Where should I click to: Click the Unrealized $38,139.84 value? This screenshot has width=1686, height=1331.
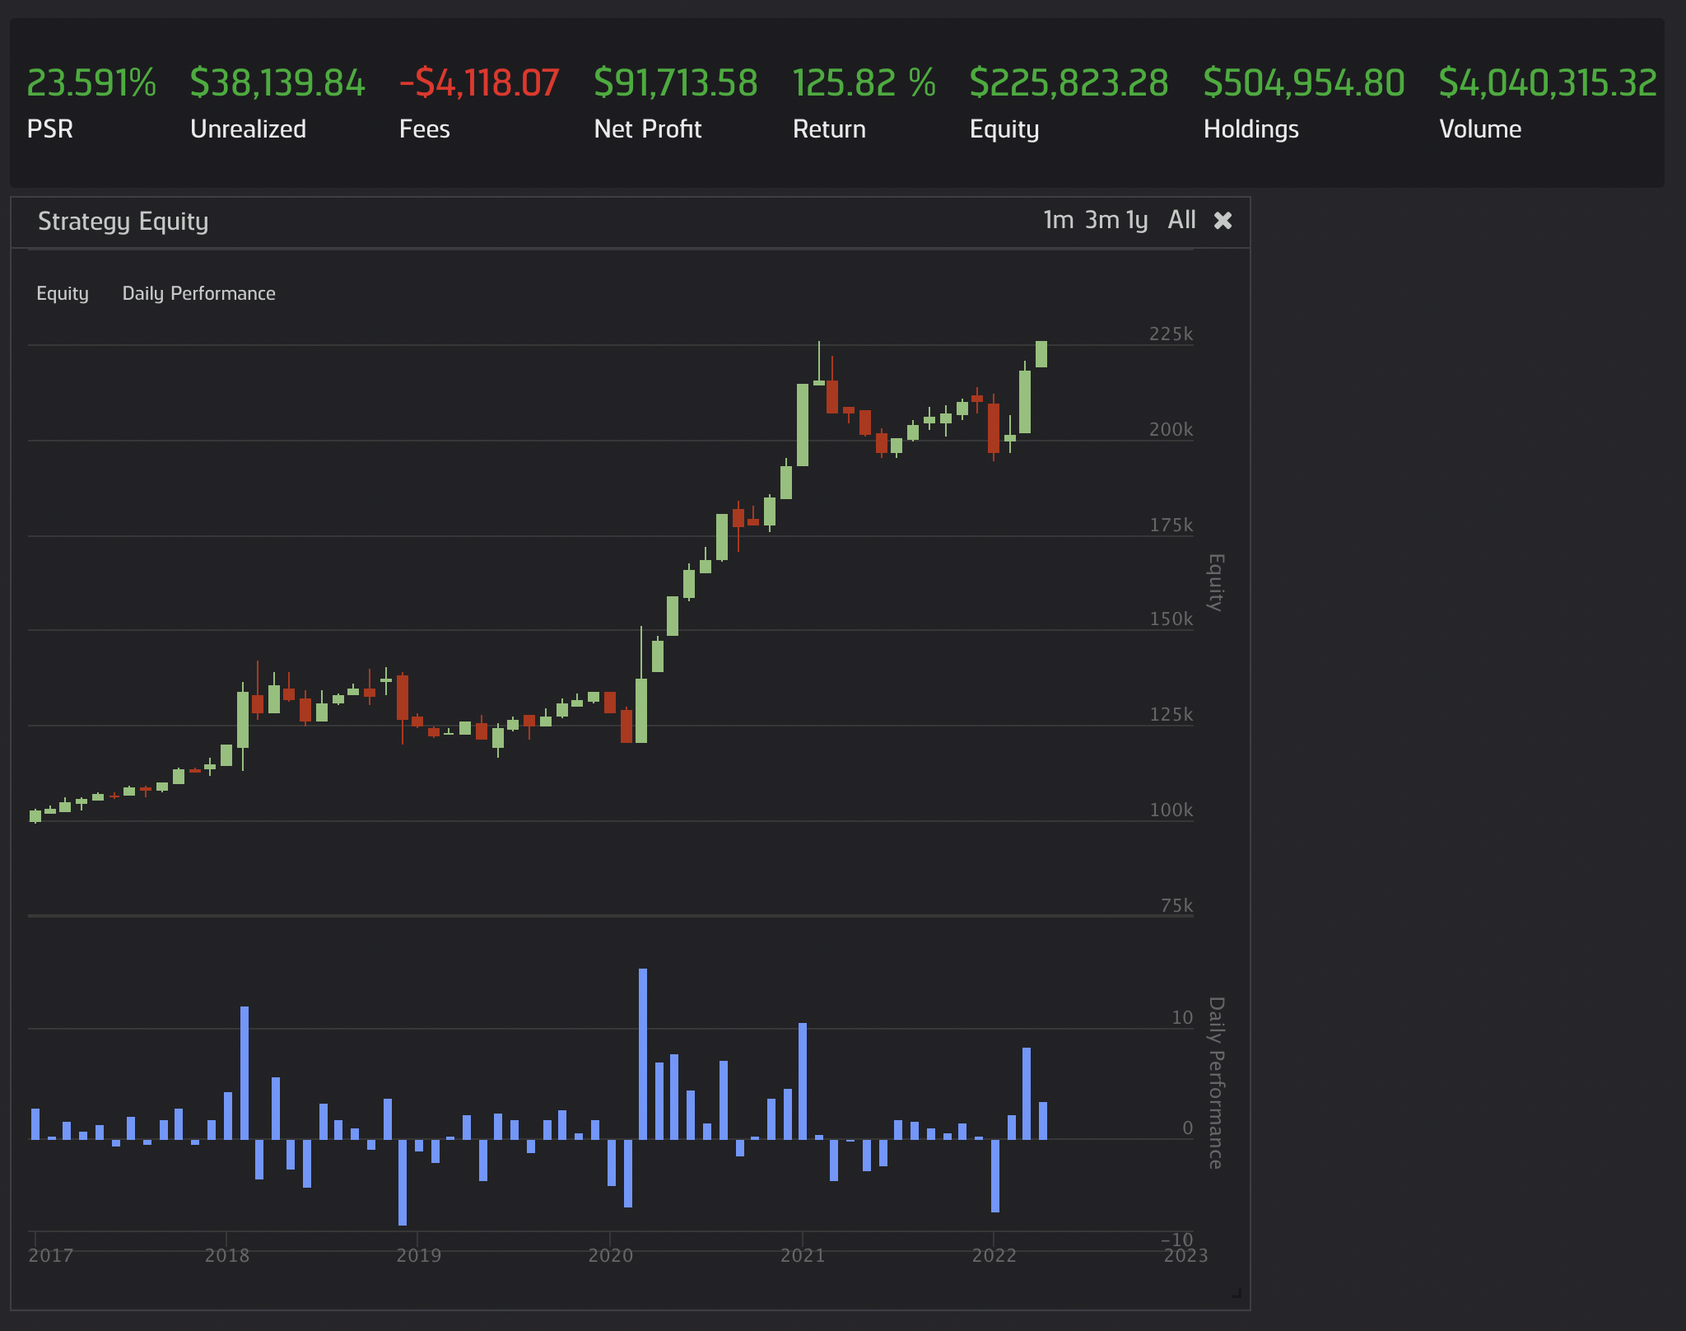(277, 83)
